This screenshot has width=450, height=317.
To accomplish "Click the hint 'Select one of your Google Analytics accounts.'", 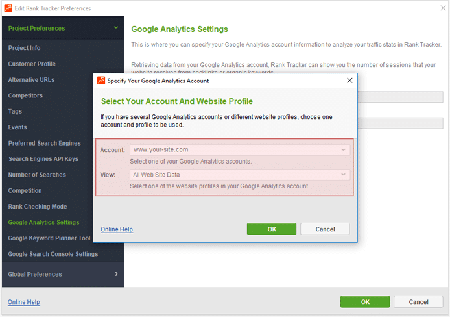I will click(191, 162).
